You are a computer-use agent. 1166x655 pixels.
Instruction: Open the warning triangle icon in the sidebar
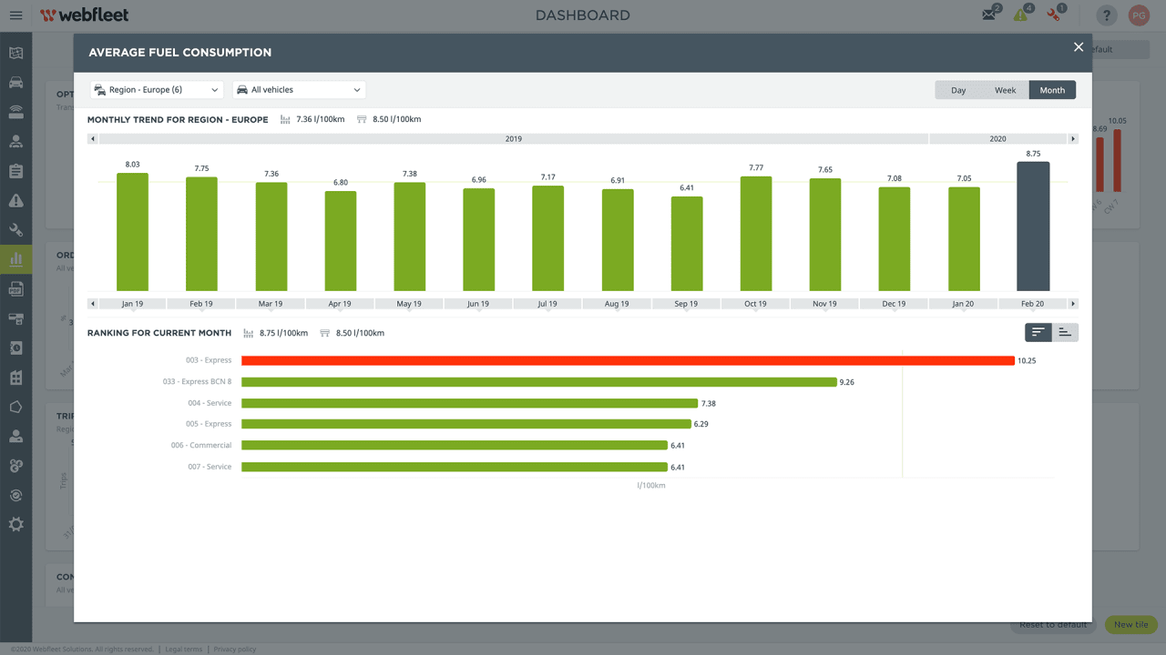click(15, 200)
